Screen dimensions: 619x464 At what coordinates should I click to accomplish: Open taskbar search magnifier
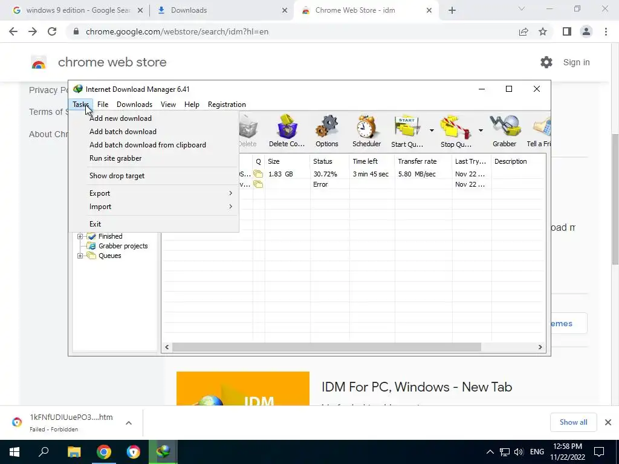[x=44, y=452]
